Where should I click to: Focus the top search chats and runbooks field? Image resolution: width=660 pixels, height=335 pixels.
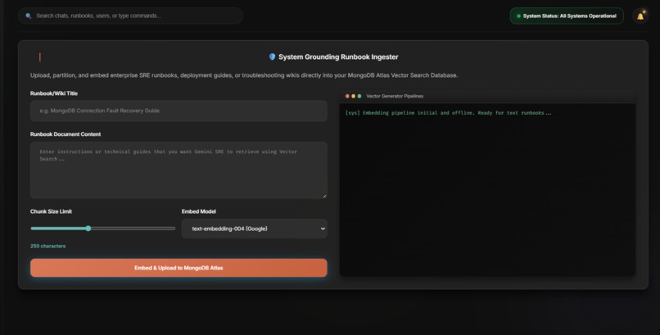[130, 16]
